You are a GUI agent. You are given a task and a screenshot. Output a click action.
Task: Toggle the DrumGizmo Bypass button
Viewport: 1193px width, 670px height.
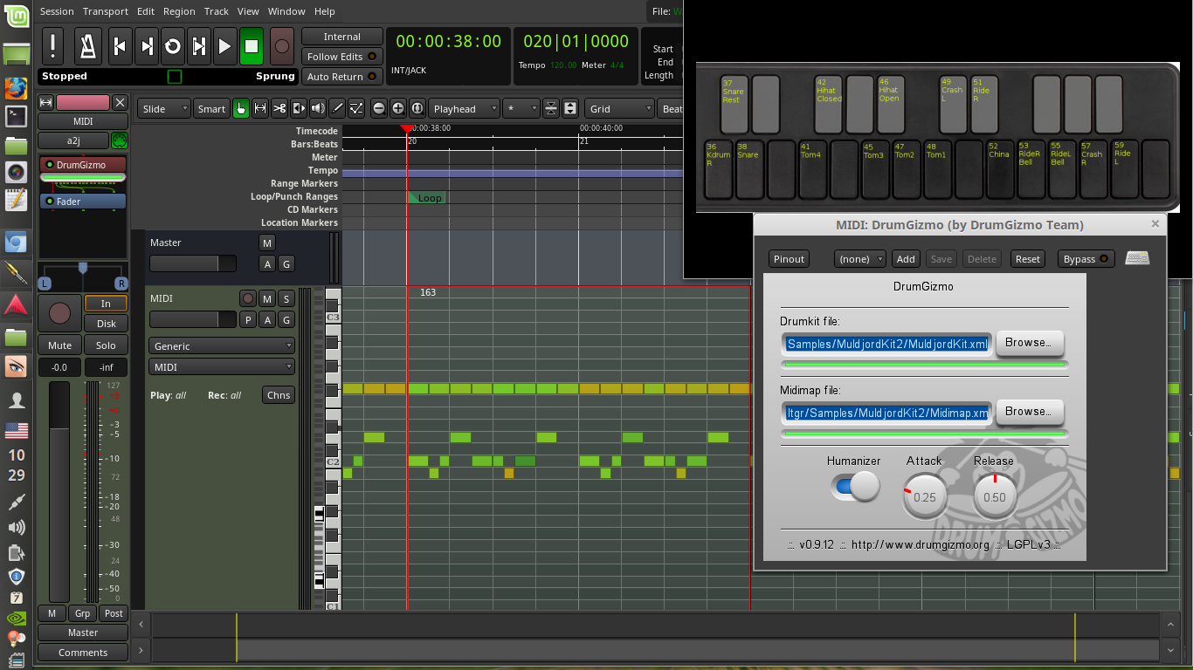tap(1086, 259)
